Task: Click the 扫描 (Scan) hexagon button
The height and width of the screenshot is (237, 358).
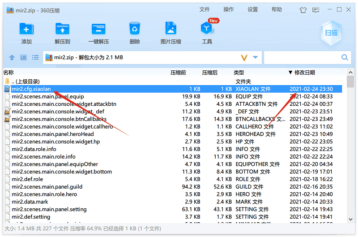Action: (x=331, y=33)
